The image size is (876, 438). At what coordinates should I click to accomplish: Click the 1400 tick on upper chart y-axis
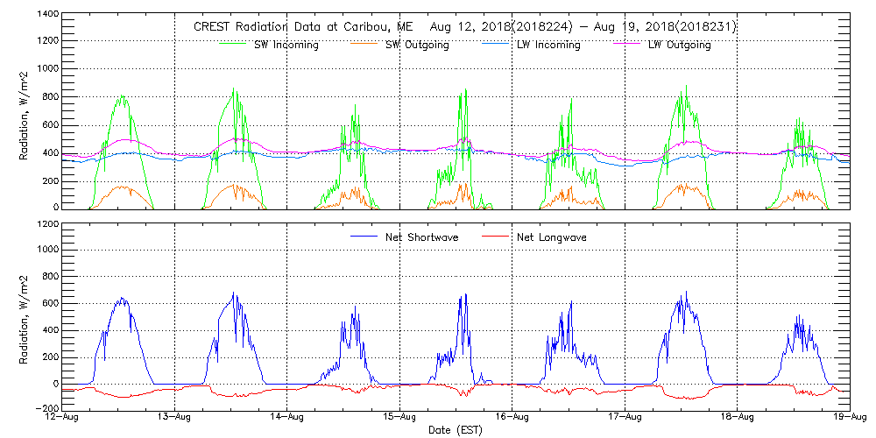click(48, 15)
